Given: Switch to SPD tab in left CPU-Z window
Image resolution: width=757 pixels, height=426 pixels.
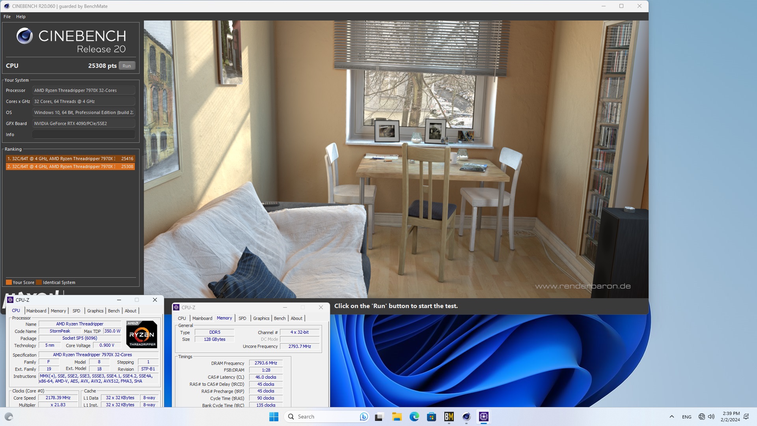Looking at the screenshot, I should [76, 311].
